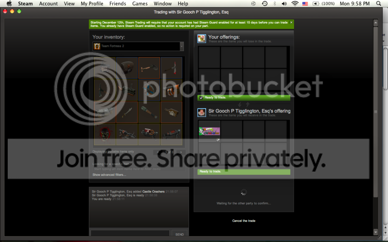This screenshot has width=388, height=242.
Task: Open the Team Fortress 2 inventory dropdown
Action: point(182,46)
